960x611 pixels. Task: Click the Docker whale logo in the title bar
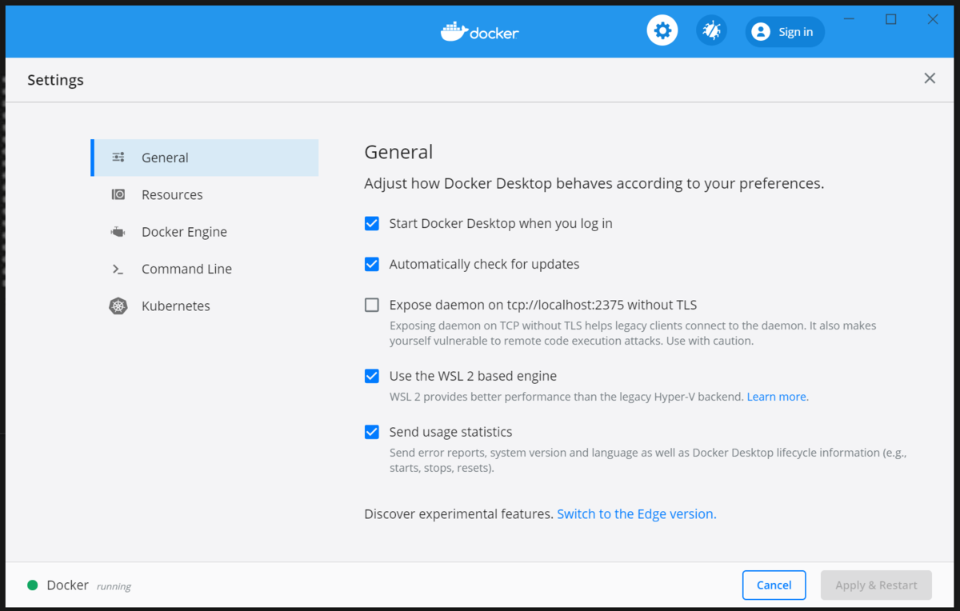(x=479, y=31)
